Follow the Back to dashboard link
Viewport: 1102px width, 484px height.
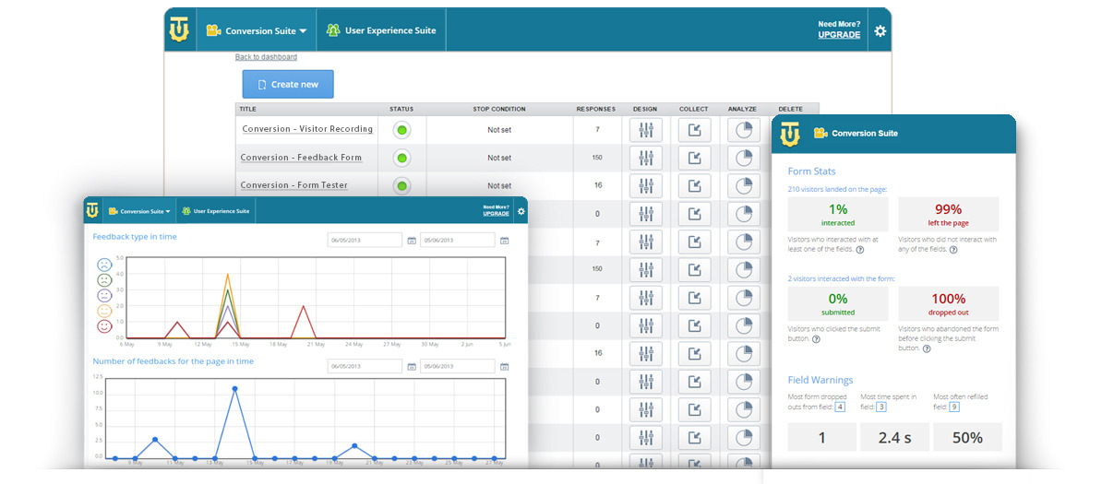266,57
